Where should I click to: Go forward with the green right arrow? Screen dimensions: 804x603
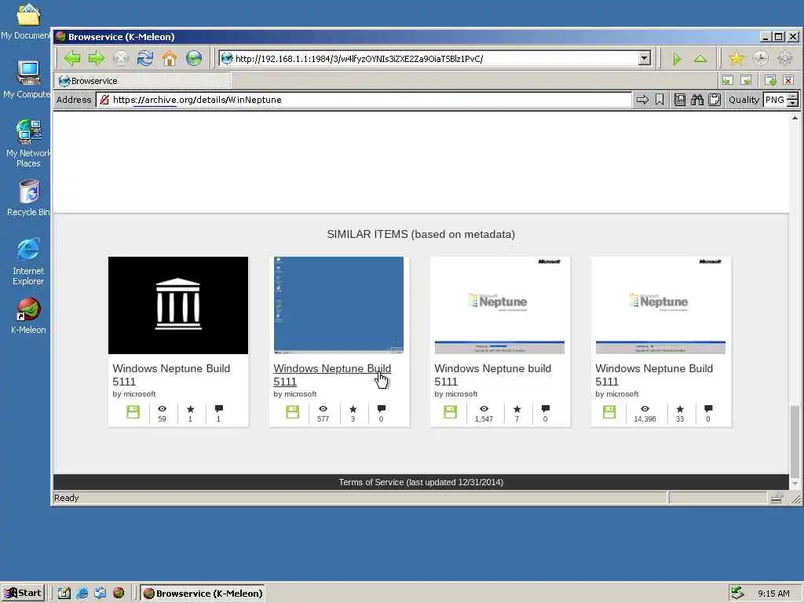97,58
